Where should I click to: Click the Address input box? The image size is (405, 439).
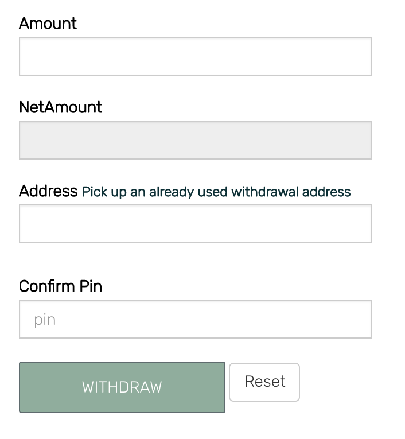coord(195,224)
